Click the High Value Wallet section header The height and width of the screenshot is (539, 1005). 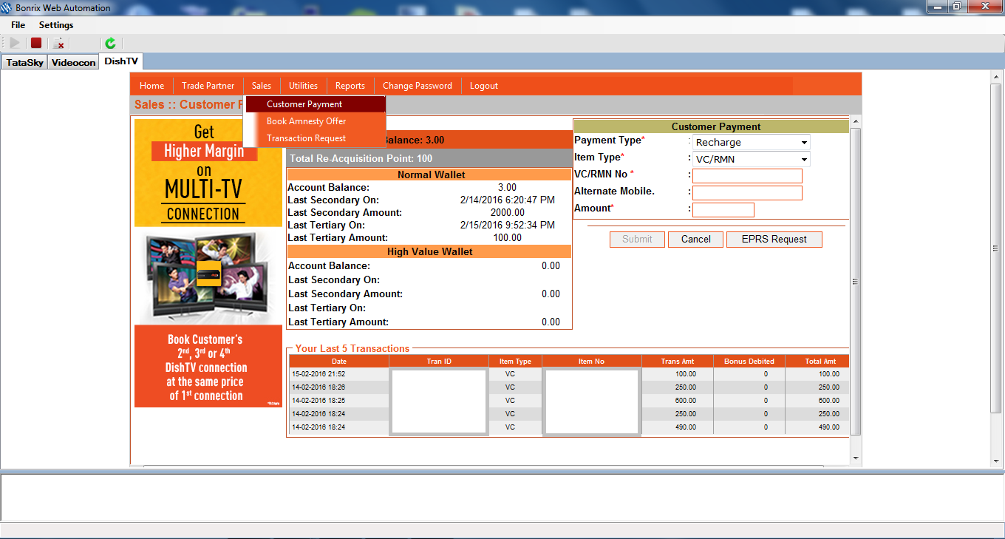click(429, 251)
